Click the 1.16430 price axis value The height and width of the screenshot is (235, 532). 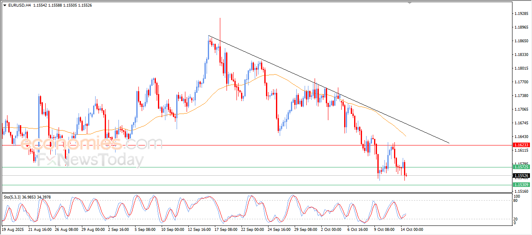522,137
